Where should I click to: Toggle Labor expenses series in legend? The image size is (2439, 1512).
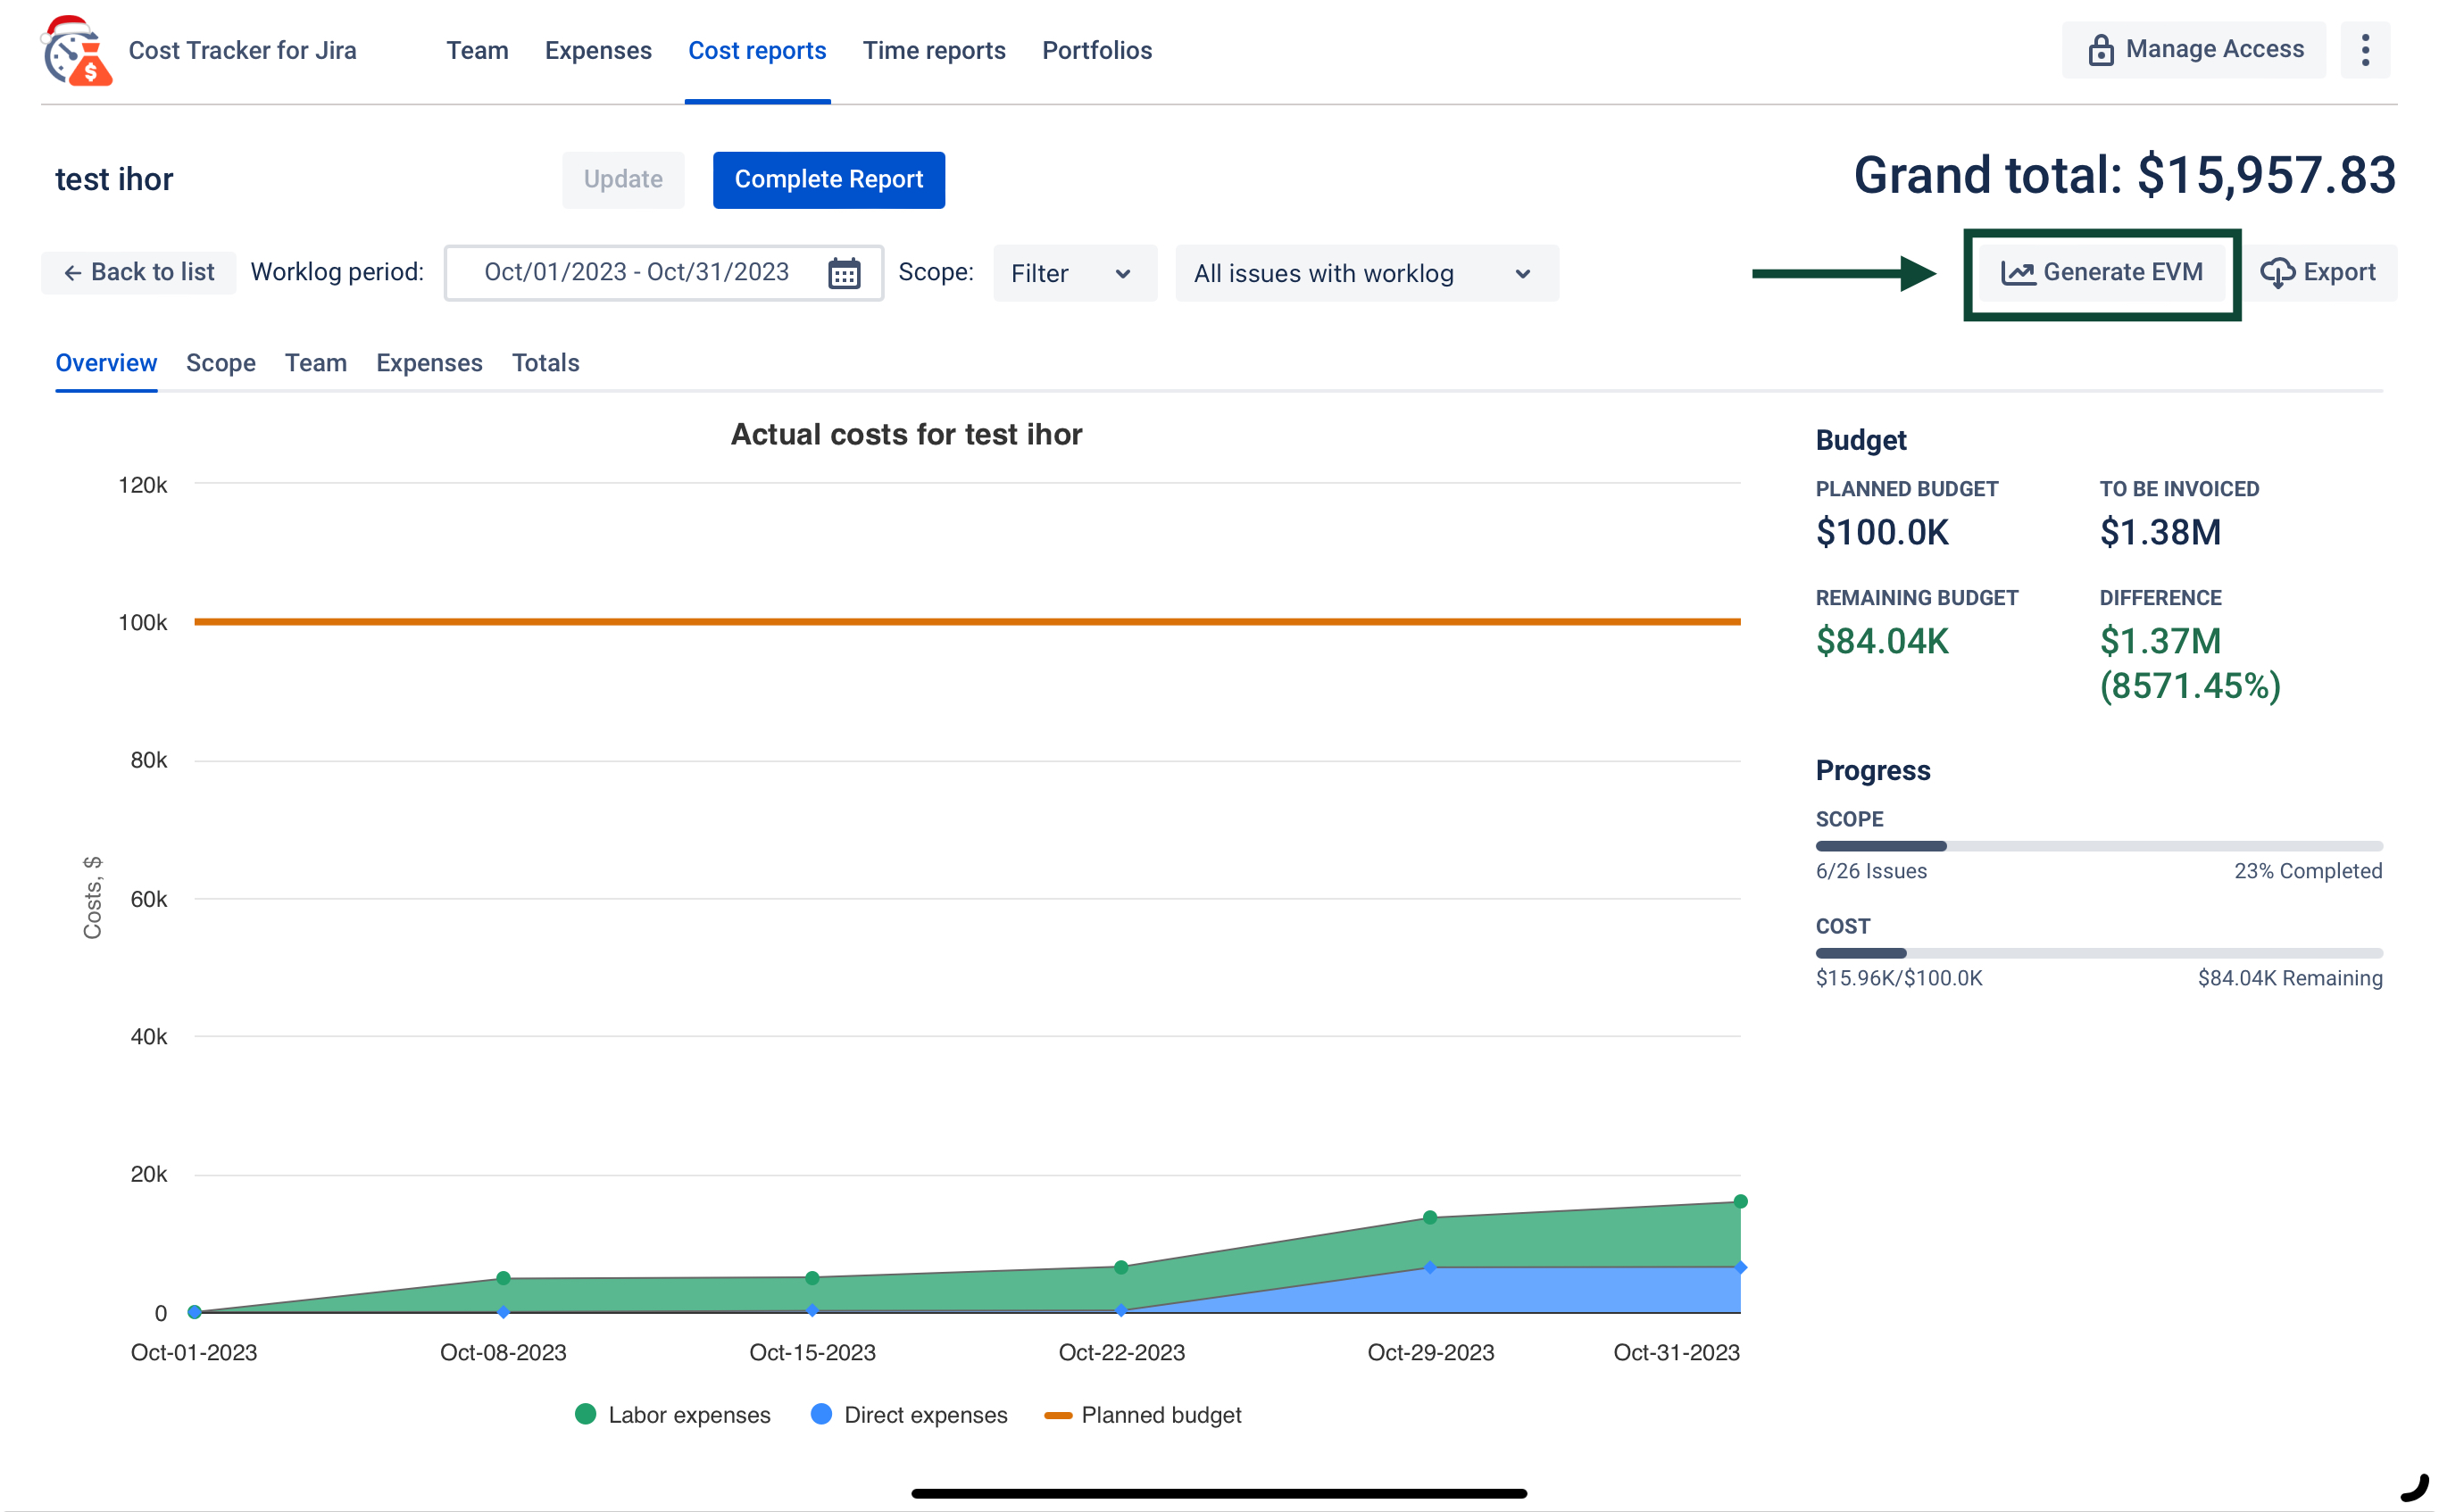[x=673, y=1415]
